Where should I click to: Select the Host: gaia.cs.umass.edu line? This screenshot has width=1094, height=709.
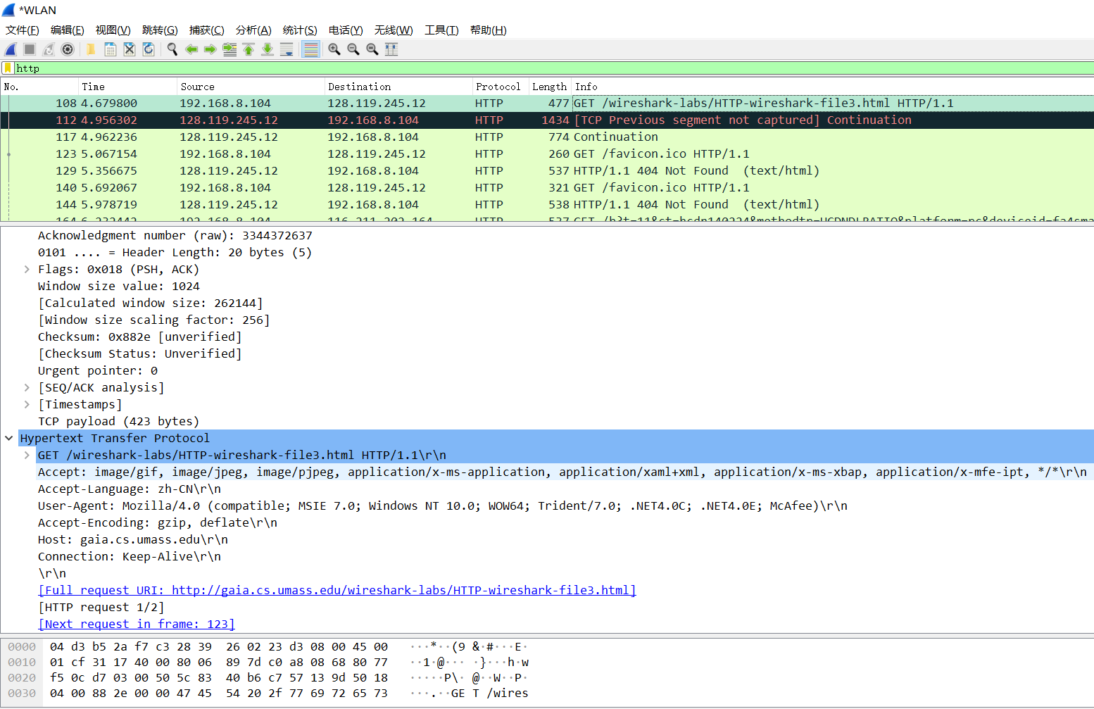point(133,540)
